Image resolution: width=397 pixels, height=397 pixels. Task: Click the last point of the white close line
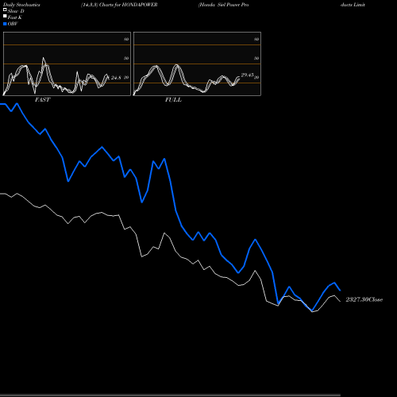(x=340, y=301)
